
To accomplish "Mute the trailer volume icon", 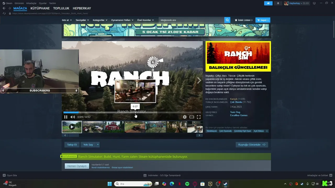I will 73,117.
